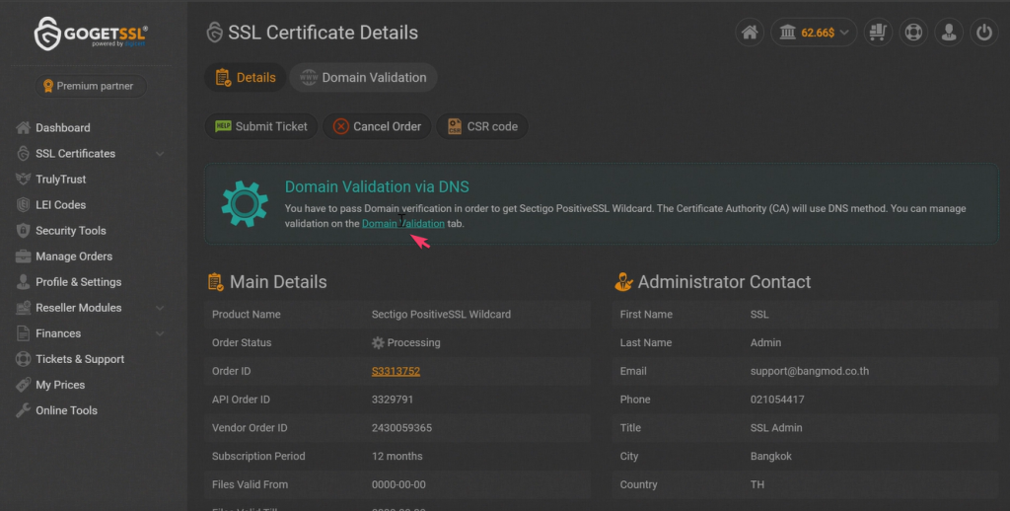
Task: Follow the Domain Validation link in notice
Action: pos(403,224)
